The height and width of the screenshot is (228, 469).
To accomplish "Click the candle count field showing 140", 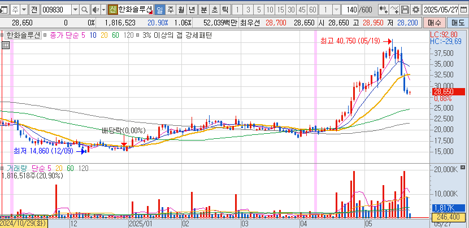I will click(x=350, y=10).
